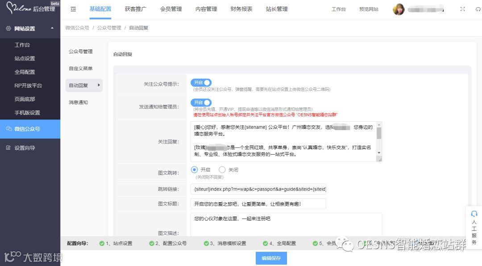This screenshot has width=482, height=266.
Task: Click the 跳转链接 input field
Action: (258, 189)
